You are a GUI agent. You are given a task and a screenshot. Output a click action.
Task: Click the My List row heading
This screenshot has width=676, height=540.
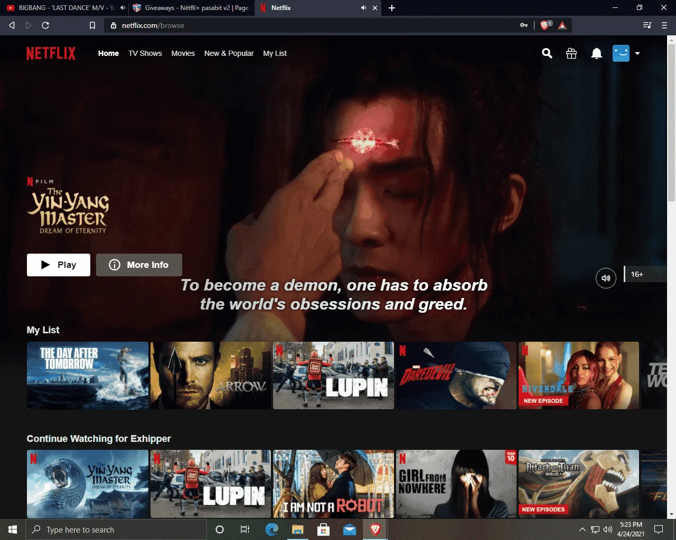click(x=43, y=330)
